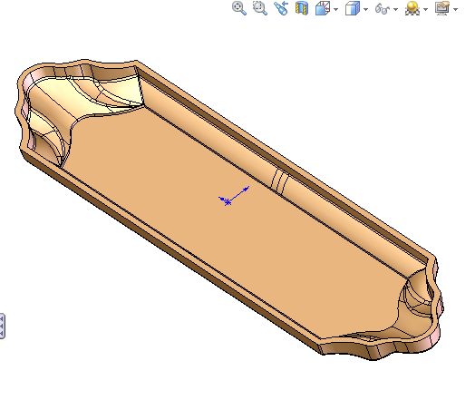This screenshot has width=475, height=400.
Task: Toggle the Section View tool
Action: (x=302, y=8)
